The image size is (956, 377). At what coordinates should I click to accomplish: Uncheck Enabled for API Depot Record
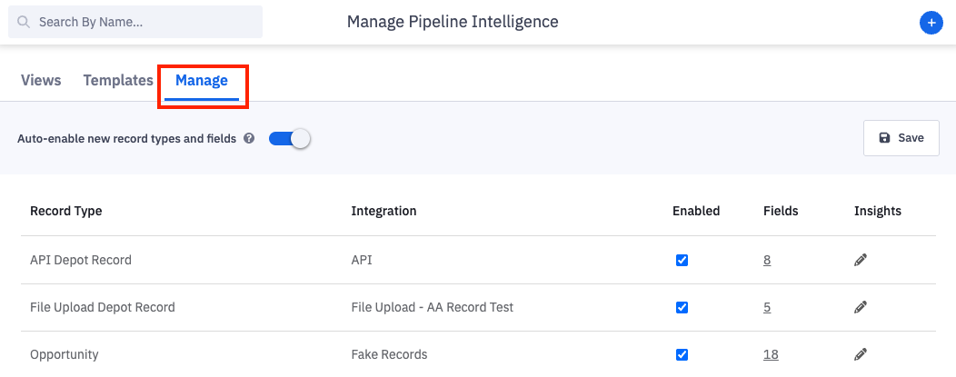(x=682, y=260)
